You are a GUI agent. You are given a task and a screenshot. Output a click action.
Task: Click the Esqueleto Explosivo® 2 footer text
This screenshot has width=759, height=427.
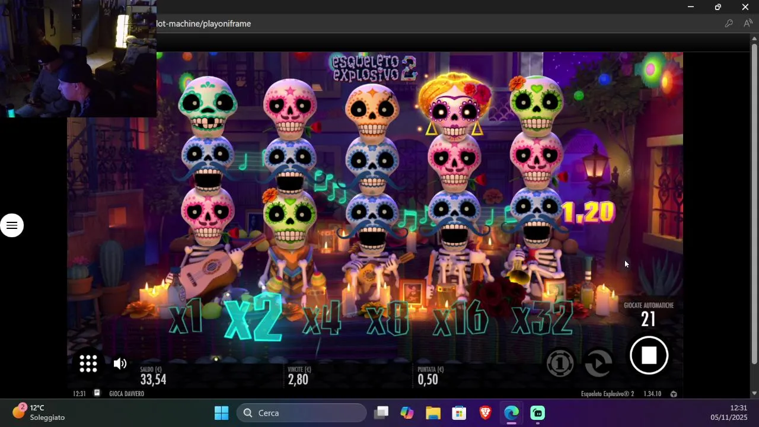point(607,394)
